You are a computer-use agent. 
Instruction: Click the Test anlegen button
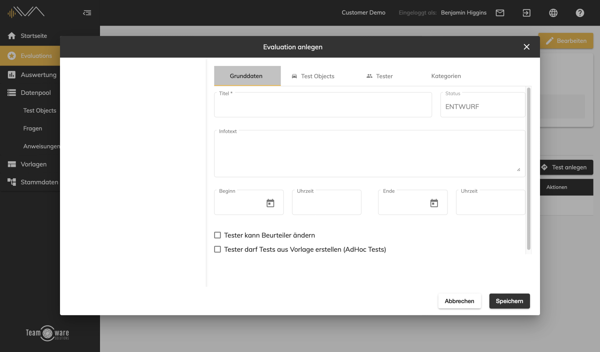(x=567, y=167)
